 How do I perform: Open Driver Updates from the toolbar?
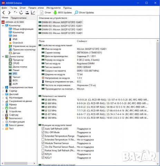point(84,12)
